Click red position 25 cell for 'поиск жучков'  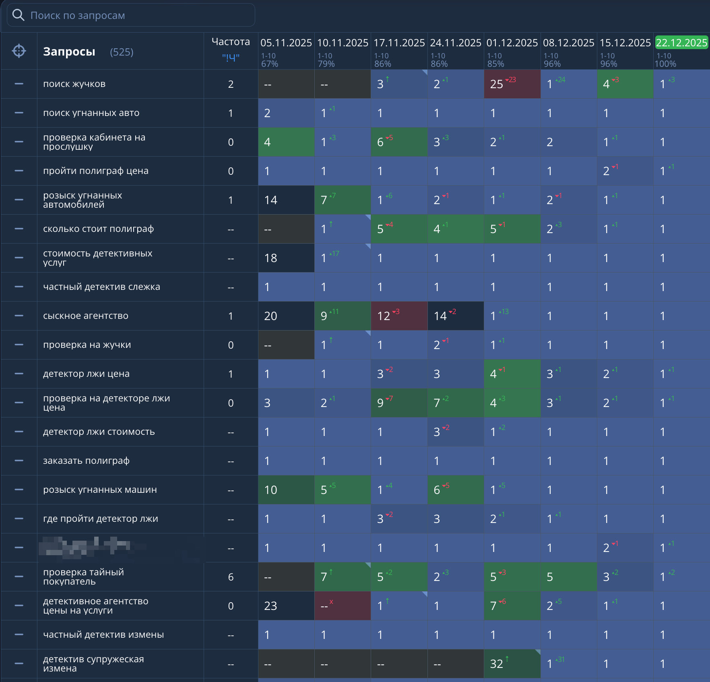tap(512, 84)
